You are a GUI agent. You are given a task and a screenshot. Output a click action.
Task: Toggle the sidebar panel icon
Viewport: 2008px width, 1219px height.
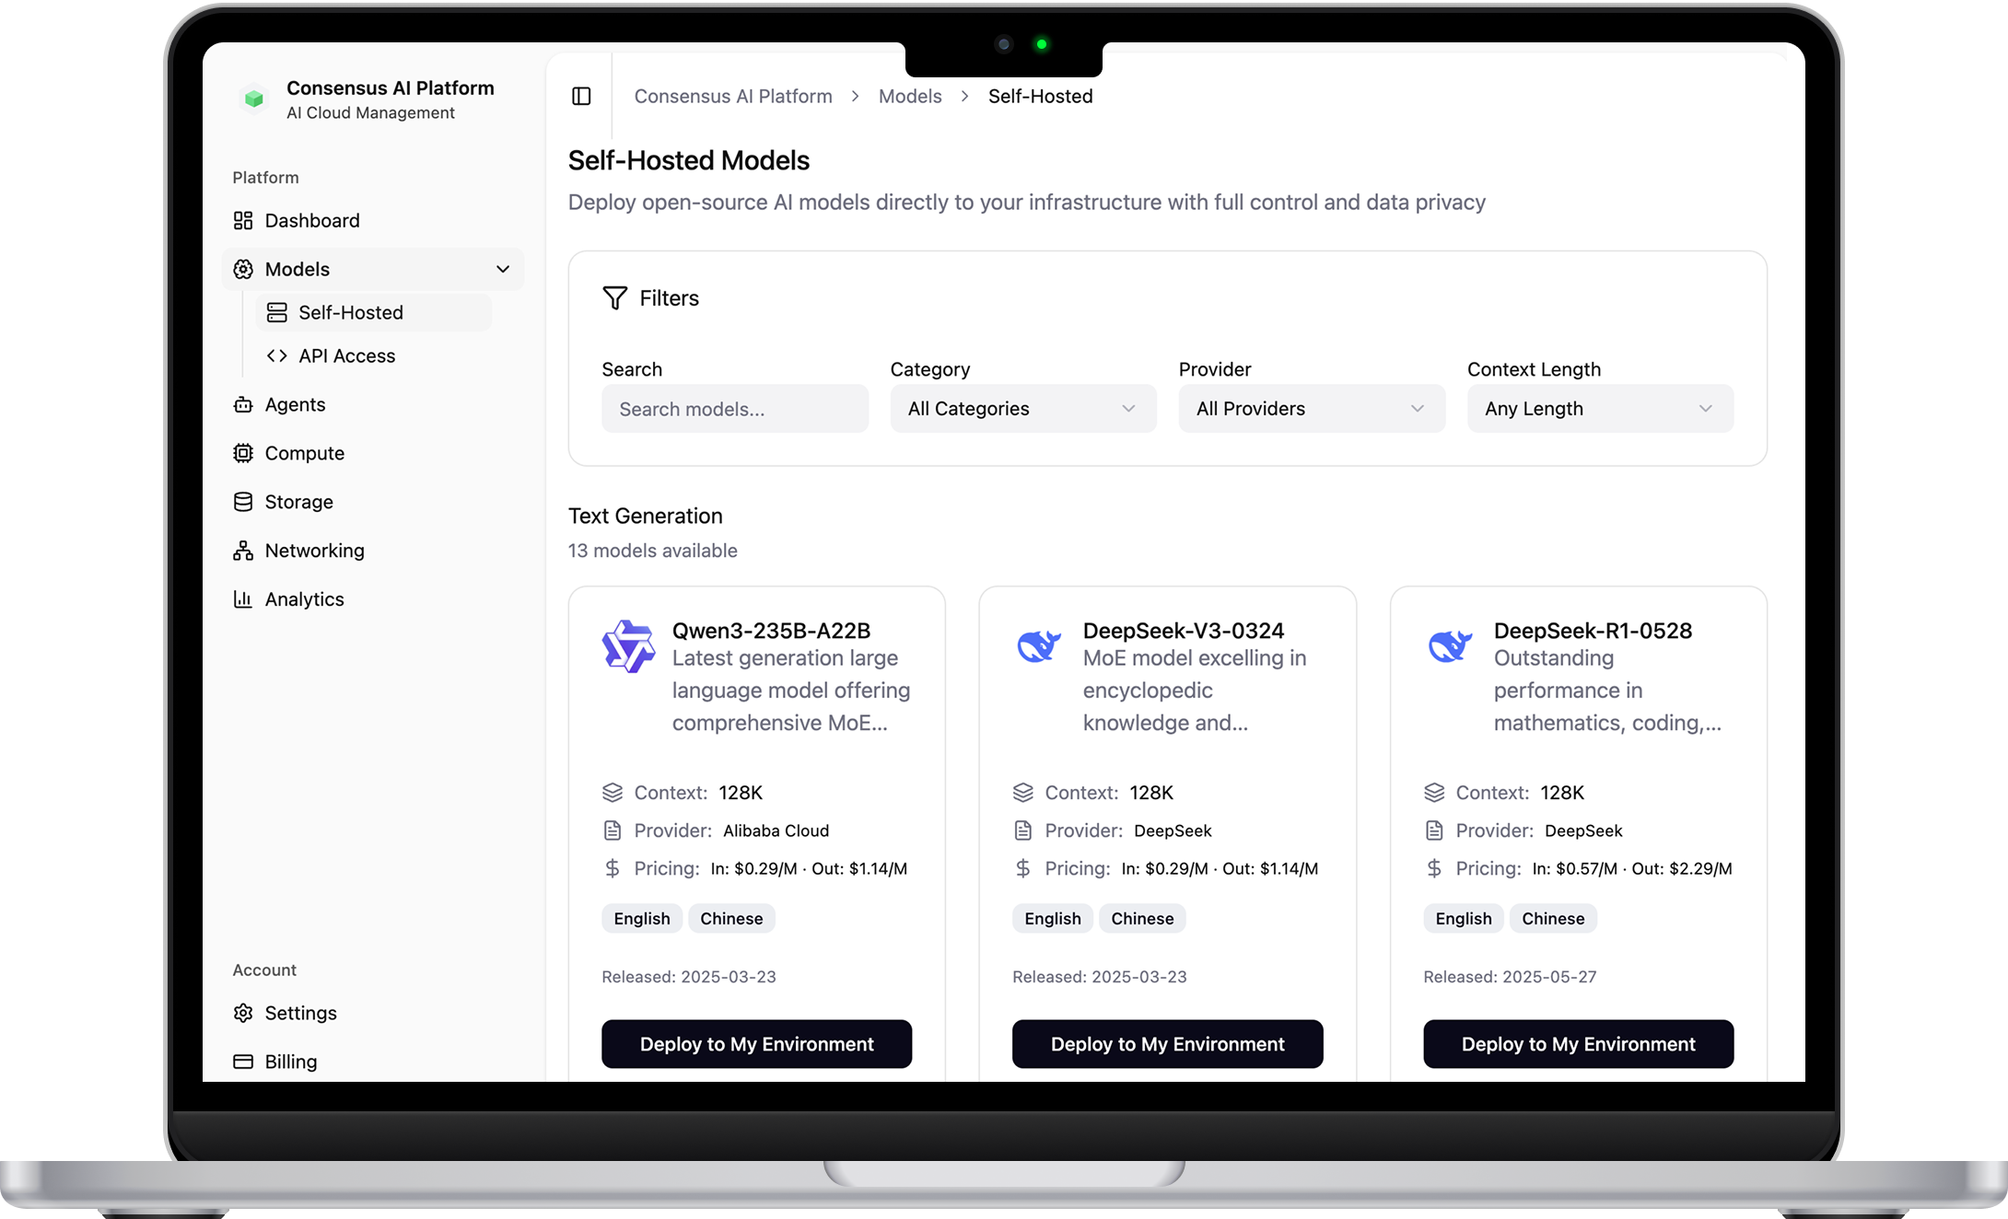tap(581, 97)
